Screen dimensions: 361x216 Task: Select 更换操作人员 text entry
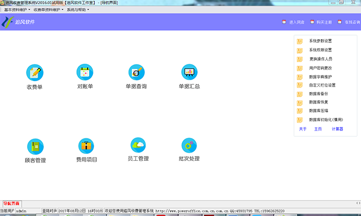(321, 59)
